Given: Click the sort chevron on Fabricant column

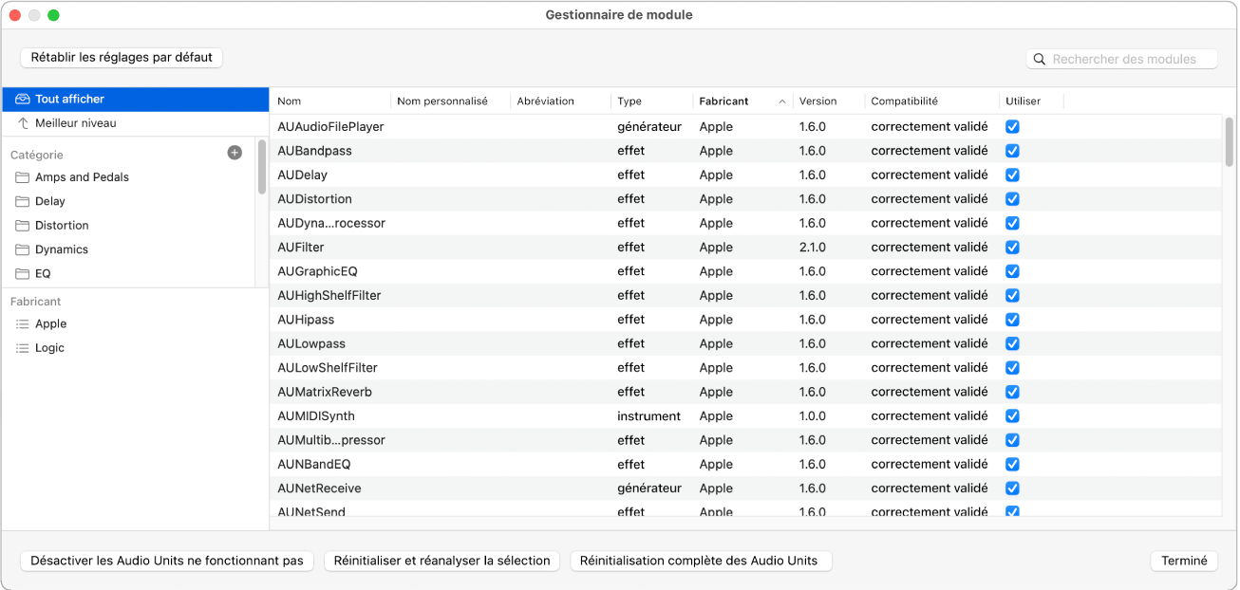Looking at the screenshot, I should coord(784,101).
